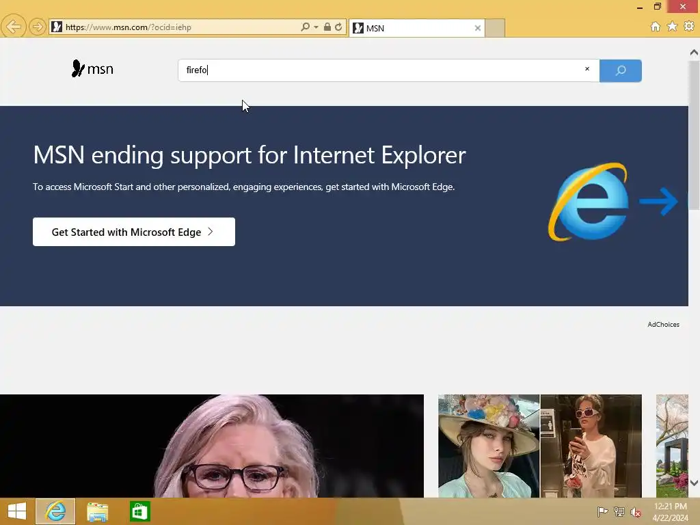Screen dimensions: 700x525
Task: Open thumbnail of person taking mirror selfie
Action: tap(591, 446)
